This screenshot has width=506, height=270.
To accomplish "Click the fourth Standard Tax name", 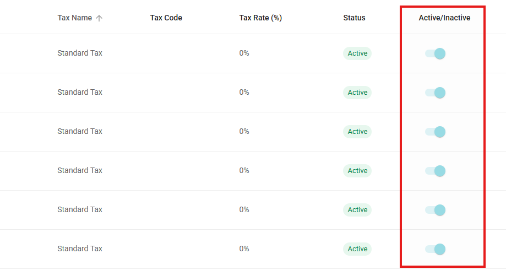I will coord(80,170).
